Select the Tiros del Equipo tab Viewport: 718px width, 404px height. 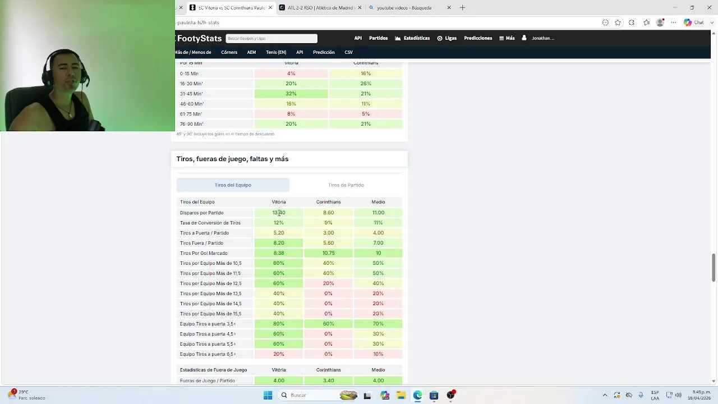233,185
